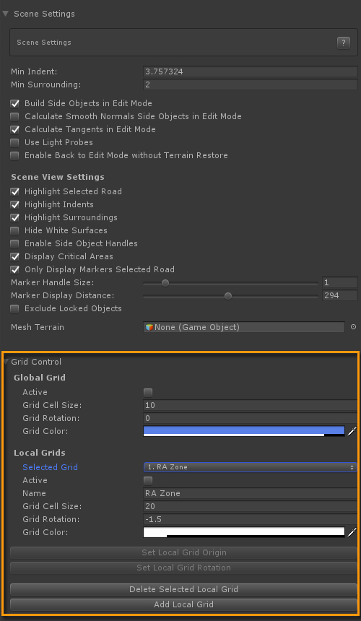Disable Highlight Indents checkbox

(x=14, y=205)
